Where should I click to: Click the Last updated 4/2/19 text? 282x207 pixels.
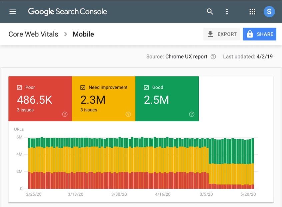pos(248,56)
